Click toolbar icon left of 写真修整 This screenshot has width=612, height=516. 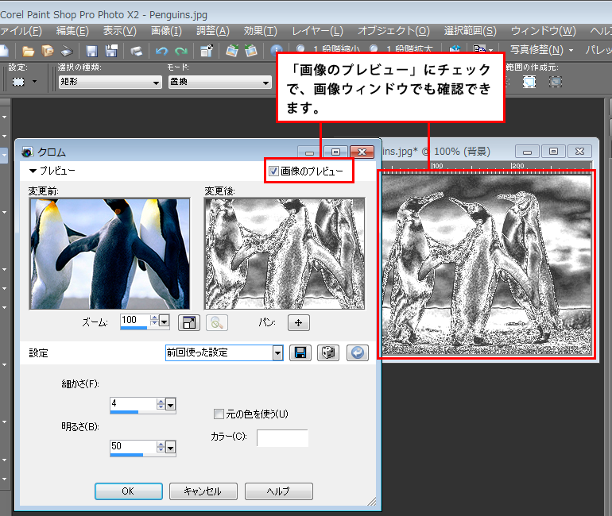coord(479,50)
